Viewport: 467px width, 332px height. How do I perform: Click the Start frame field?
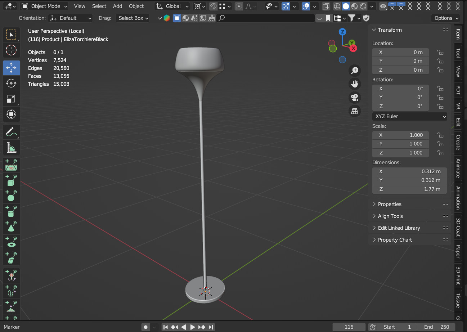pyautogui.click(x=397, y=327)
